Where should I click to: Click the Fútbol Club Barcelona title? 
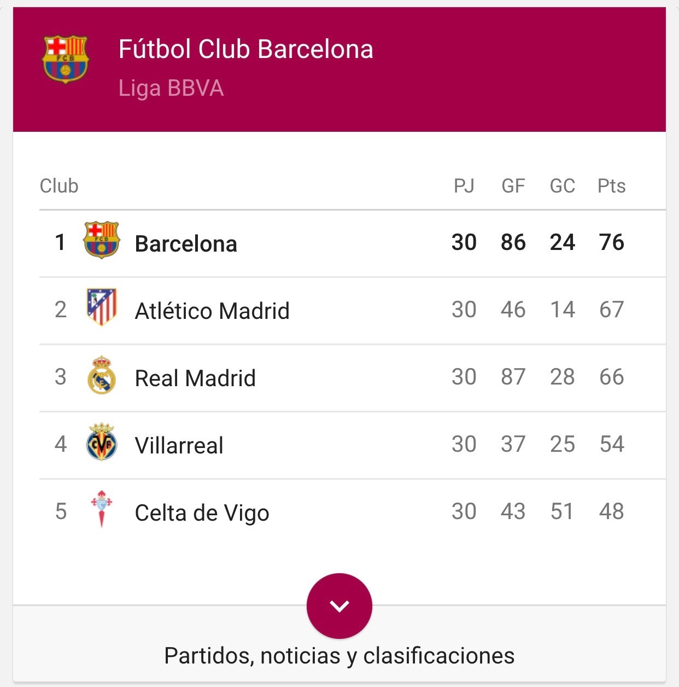[x=246, y=49]
